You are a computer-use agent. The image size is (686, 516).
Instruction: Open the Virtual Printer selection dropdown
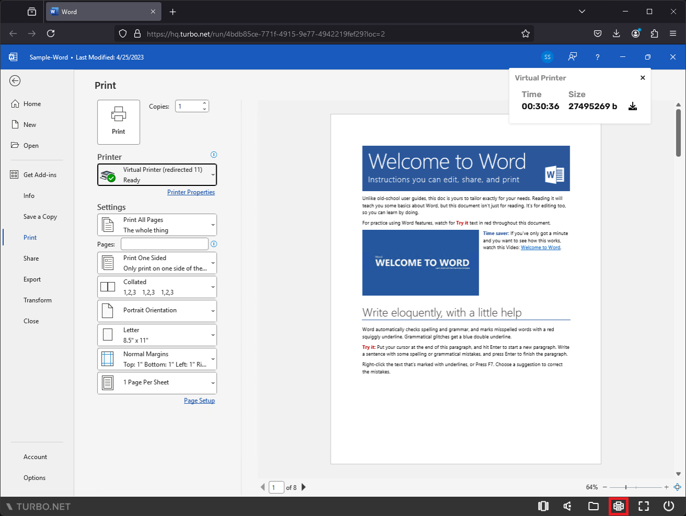(157, 175)
